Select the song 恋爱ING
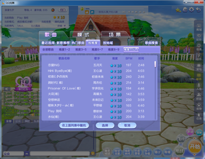Screen dimensions: 205x159 click(54, 65)
